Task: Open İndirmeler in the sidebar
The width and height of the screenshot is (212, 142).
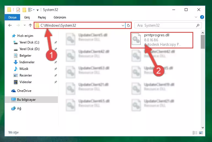Action: tap(24, 62)
